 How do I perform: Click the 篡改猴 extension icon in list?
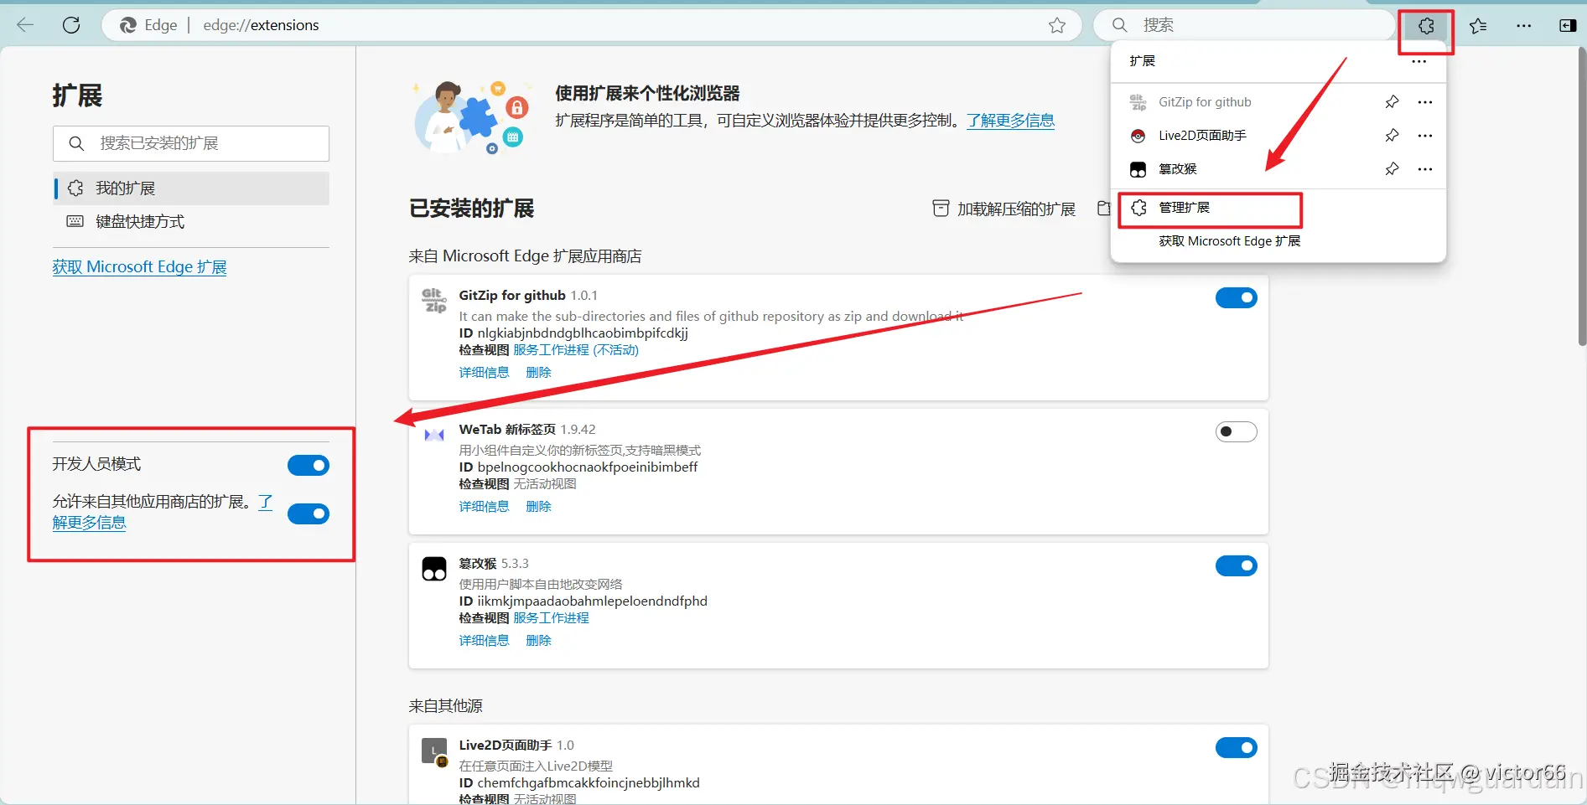pyautogui.click(x=434, y=569)
